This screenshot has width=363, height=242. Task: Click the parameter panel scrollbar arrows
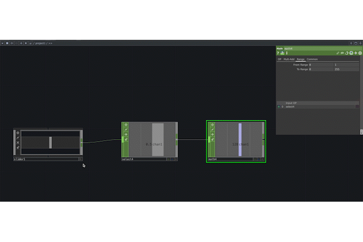(361, 132)
